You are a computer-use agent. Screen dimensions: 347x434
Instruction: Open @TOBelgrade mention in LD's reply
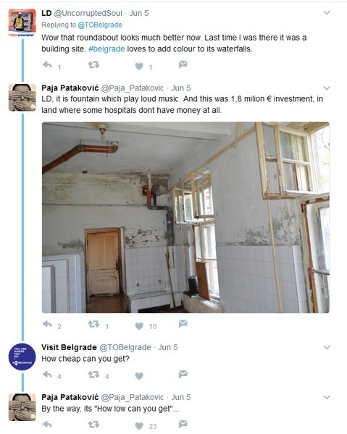100,25
